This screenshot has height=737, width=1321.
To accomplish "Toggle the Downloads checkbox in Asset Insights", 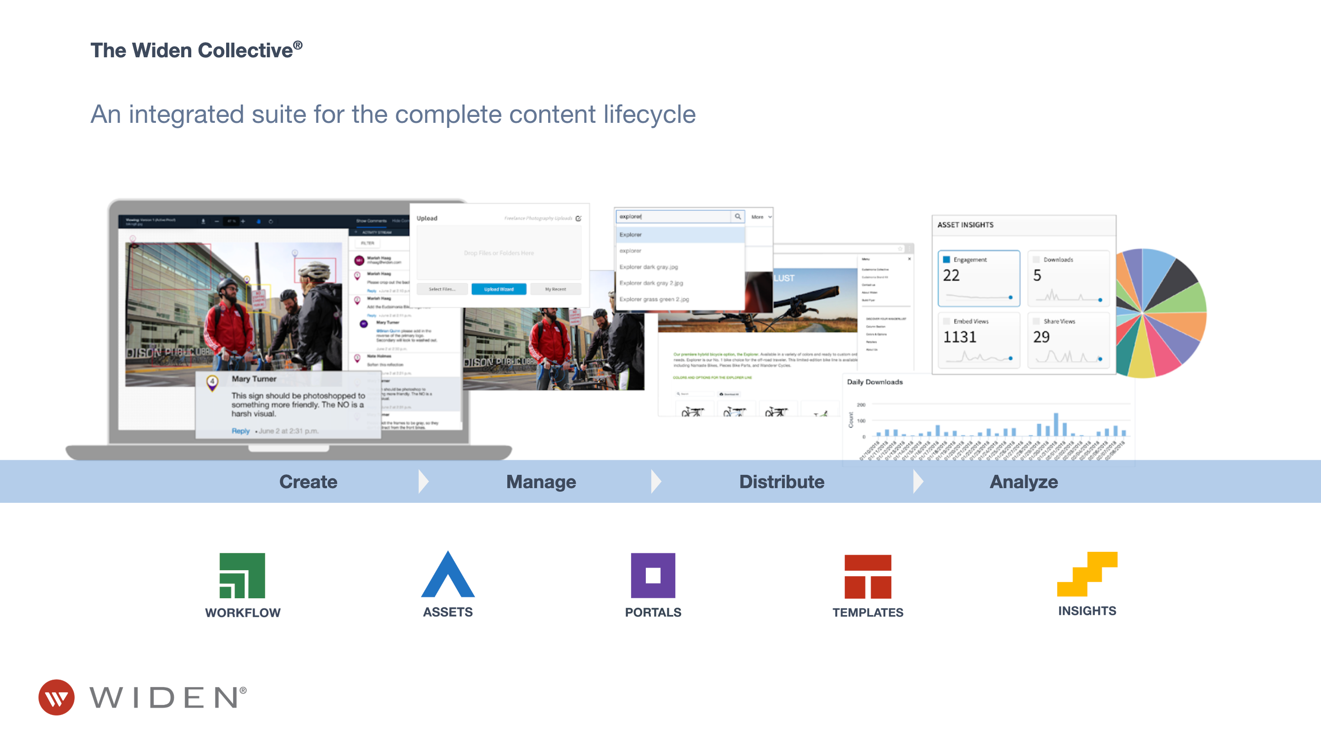I will coord(1037,259).
